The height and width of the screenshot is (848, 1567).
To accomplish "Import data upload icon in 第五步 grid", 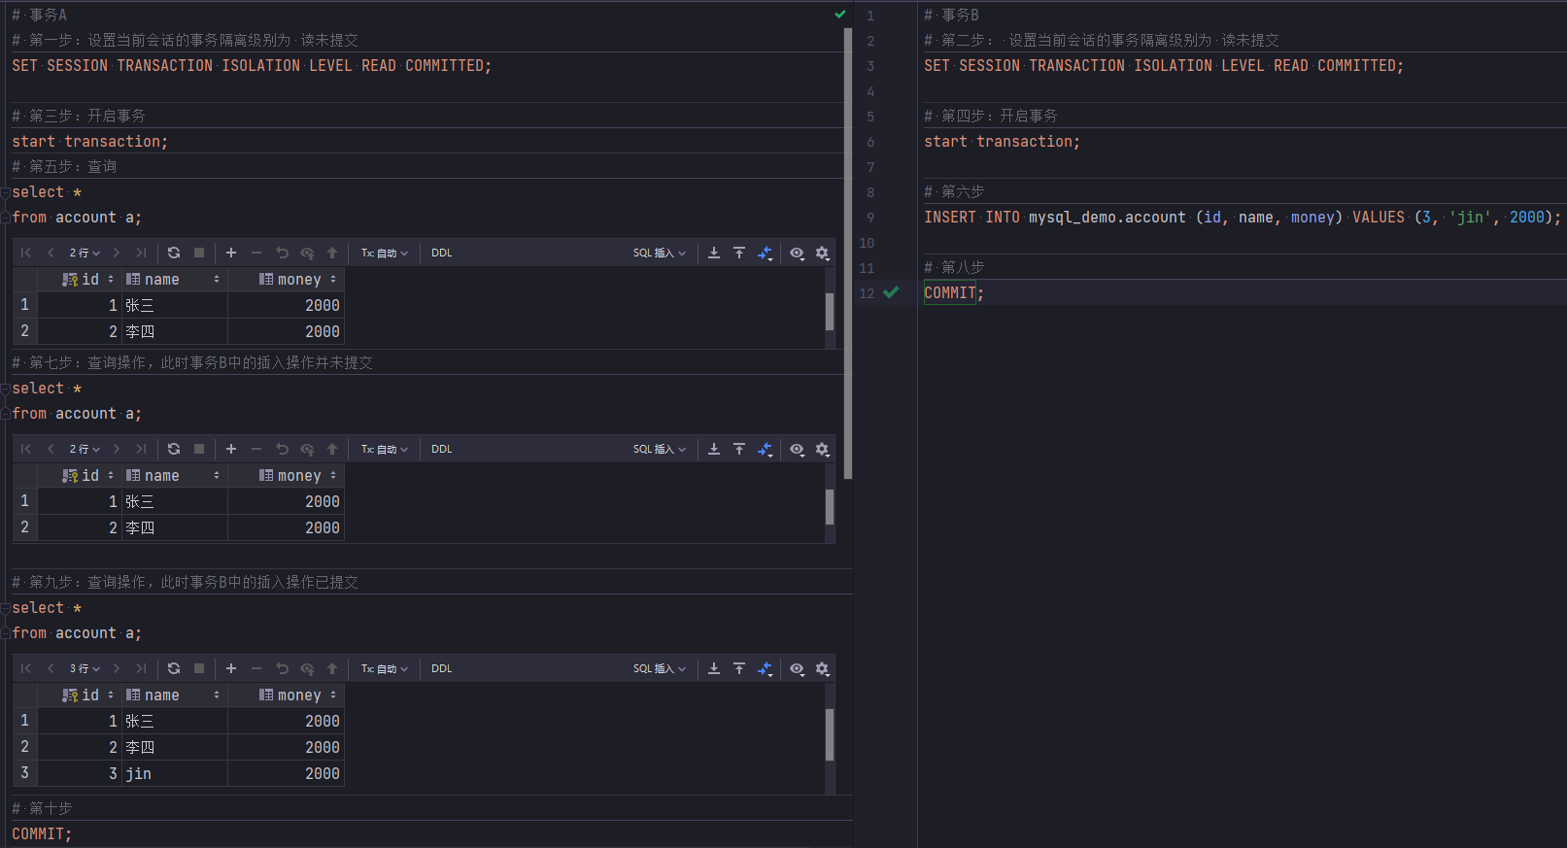I will click(x=739, y=253).
